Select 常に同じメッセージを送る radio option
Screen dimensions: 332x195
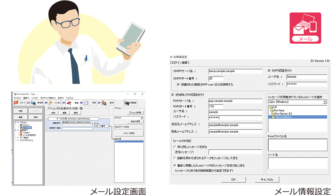[x=174, y=147]
